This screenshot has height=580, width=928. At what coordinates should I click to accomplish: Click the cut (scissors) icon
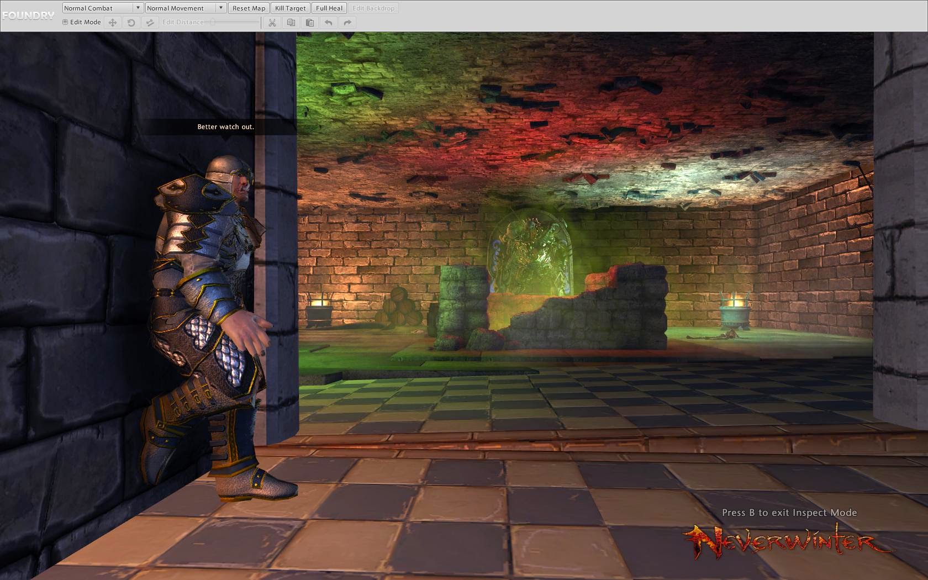[x=272, y=23]
